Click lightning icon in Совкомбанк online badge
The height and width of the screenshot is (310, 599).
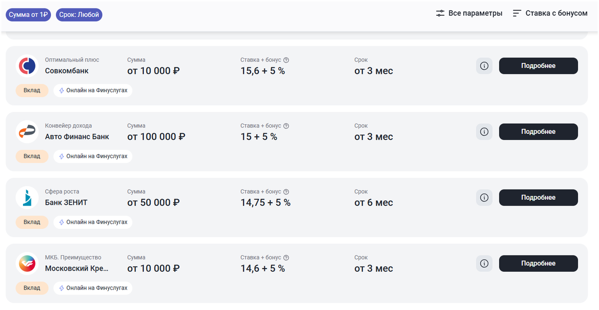pos(62,90)
